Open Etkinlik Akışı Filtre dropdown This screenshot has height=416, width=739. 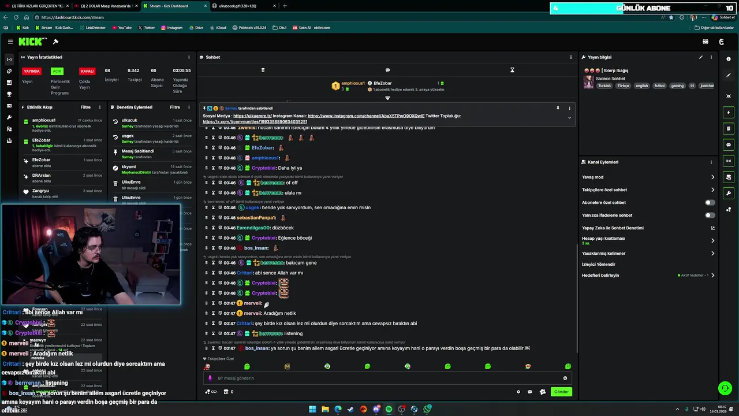pyautogui.click(x=85, y=107)
